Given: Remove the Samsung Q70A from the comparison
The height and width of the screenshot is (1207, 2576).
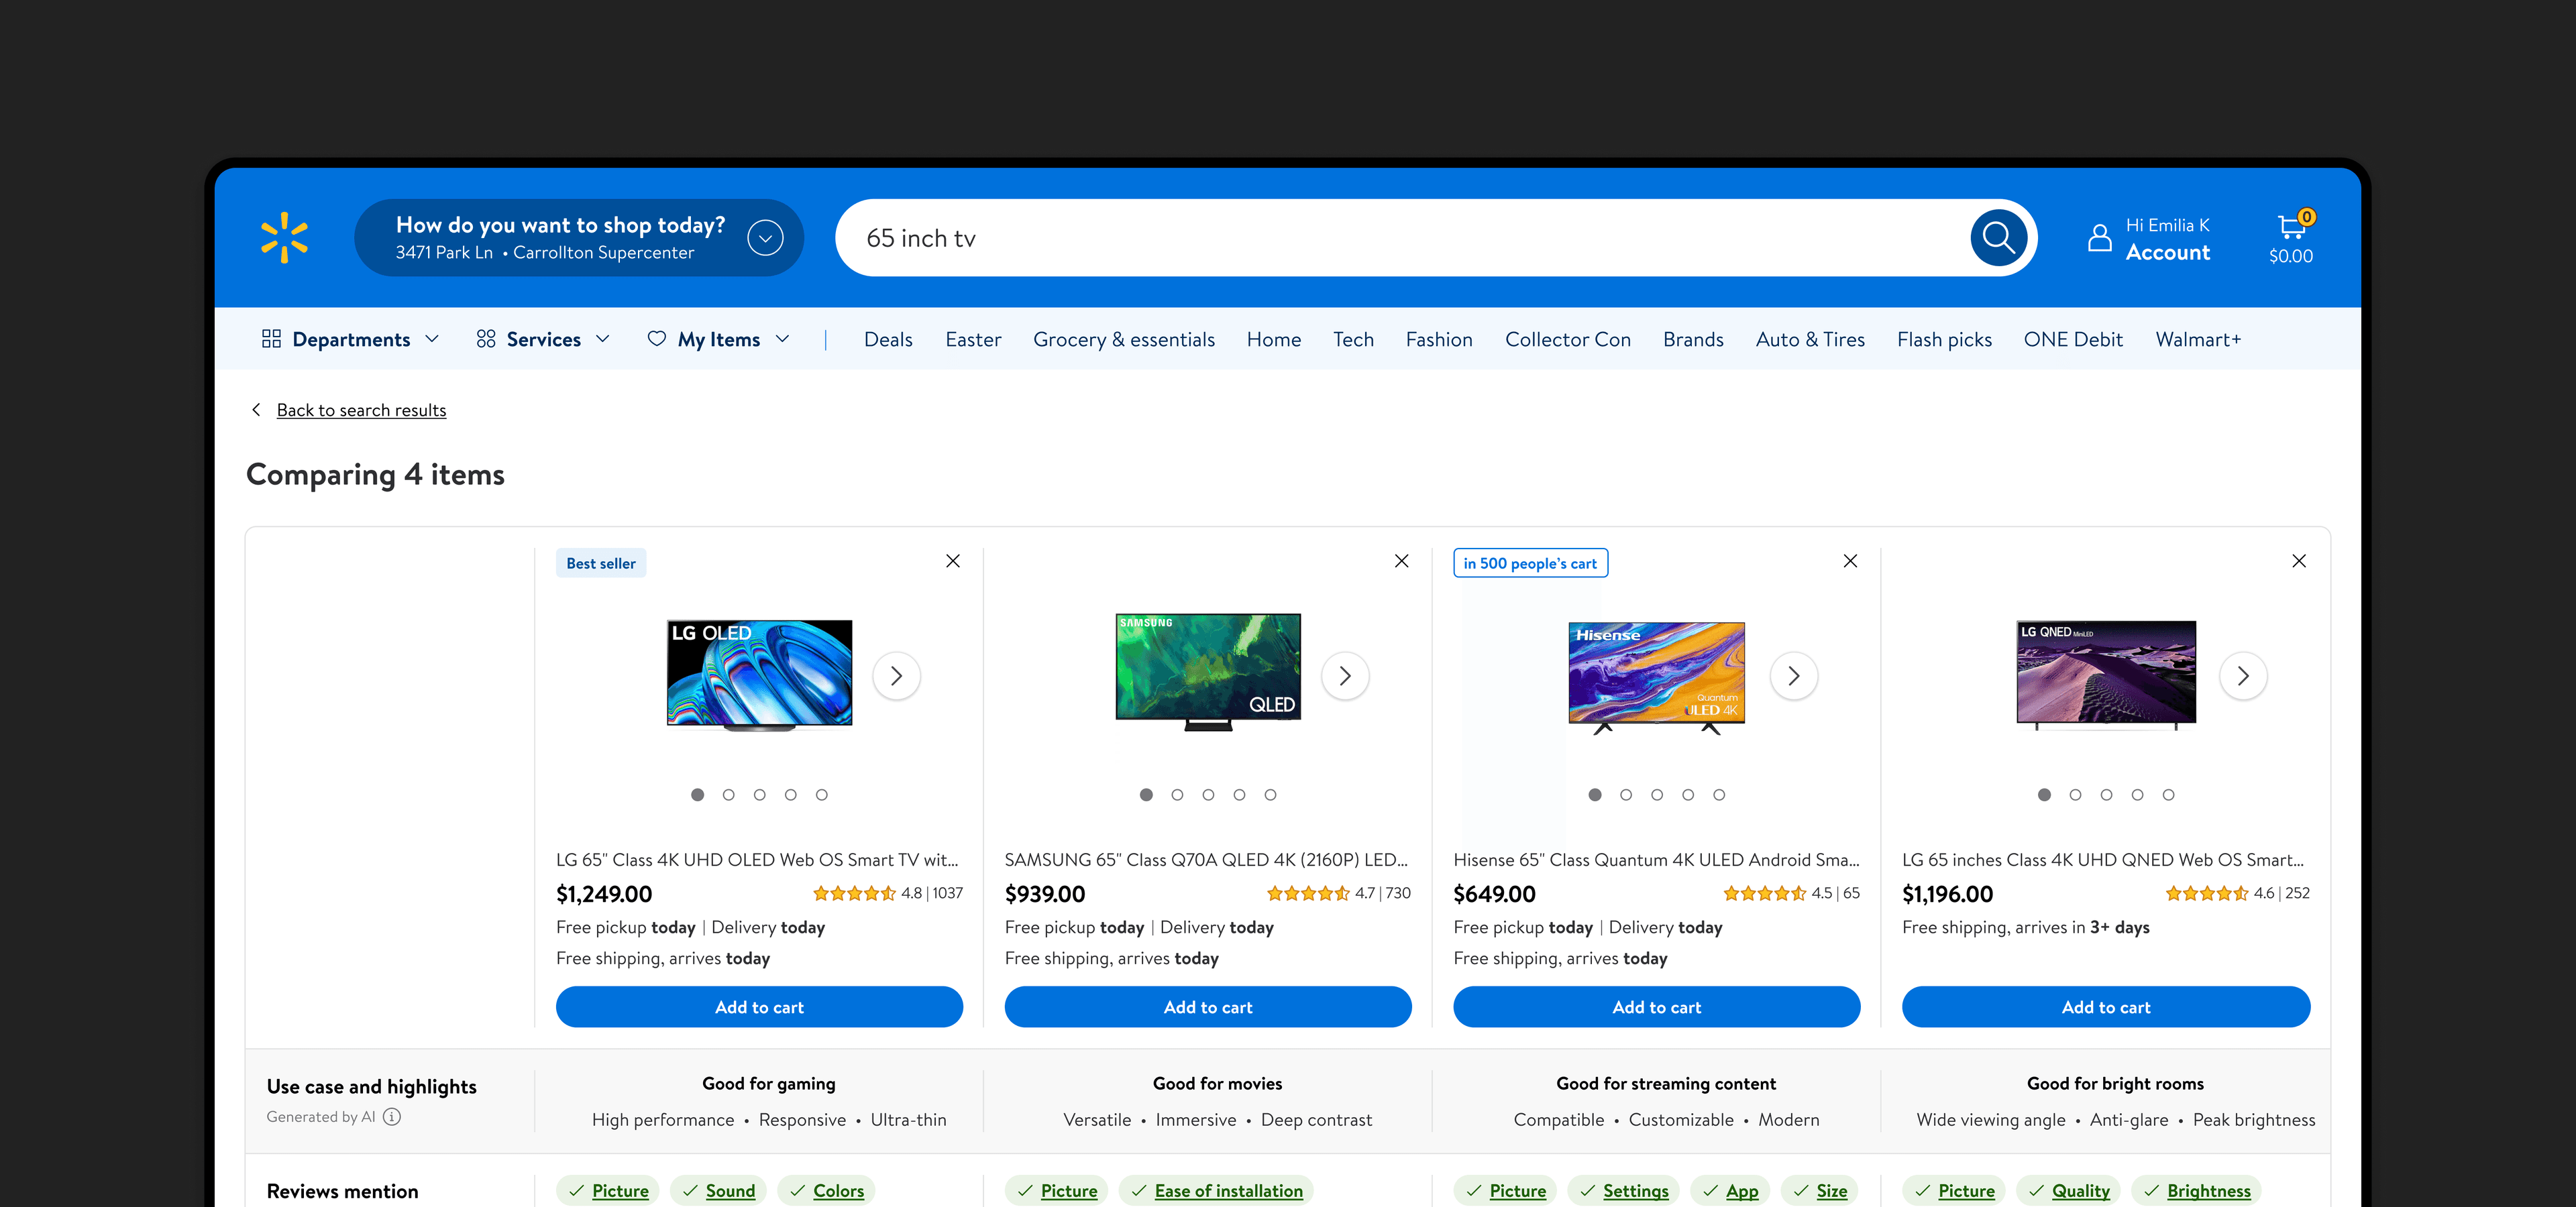Looking at the screenshot, I should coord(1402,561).
